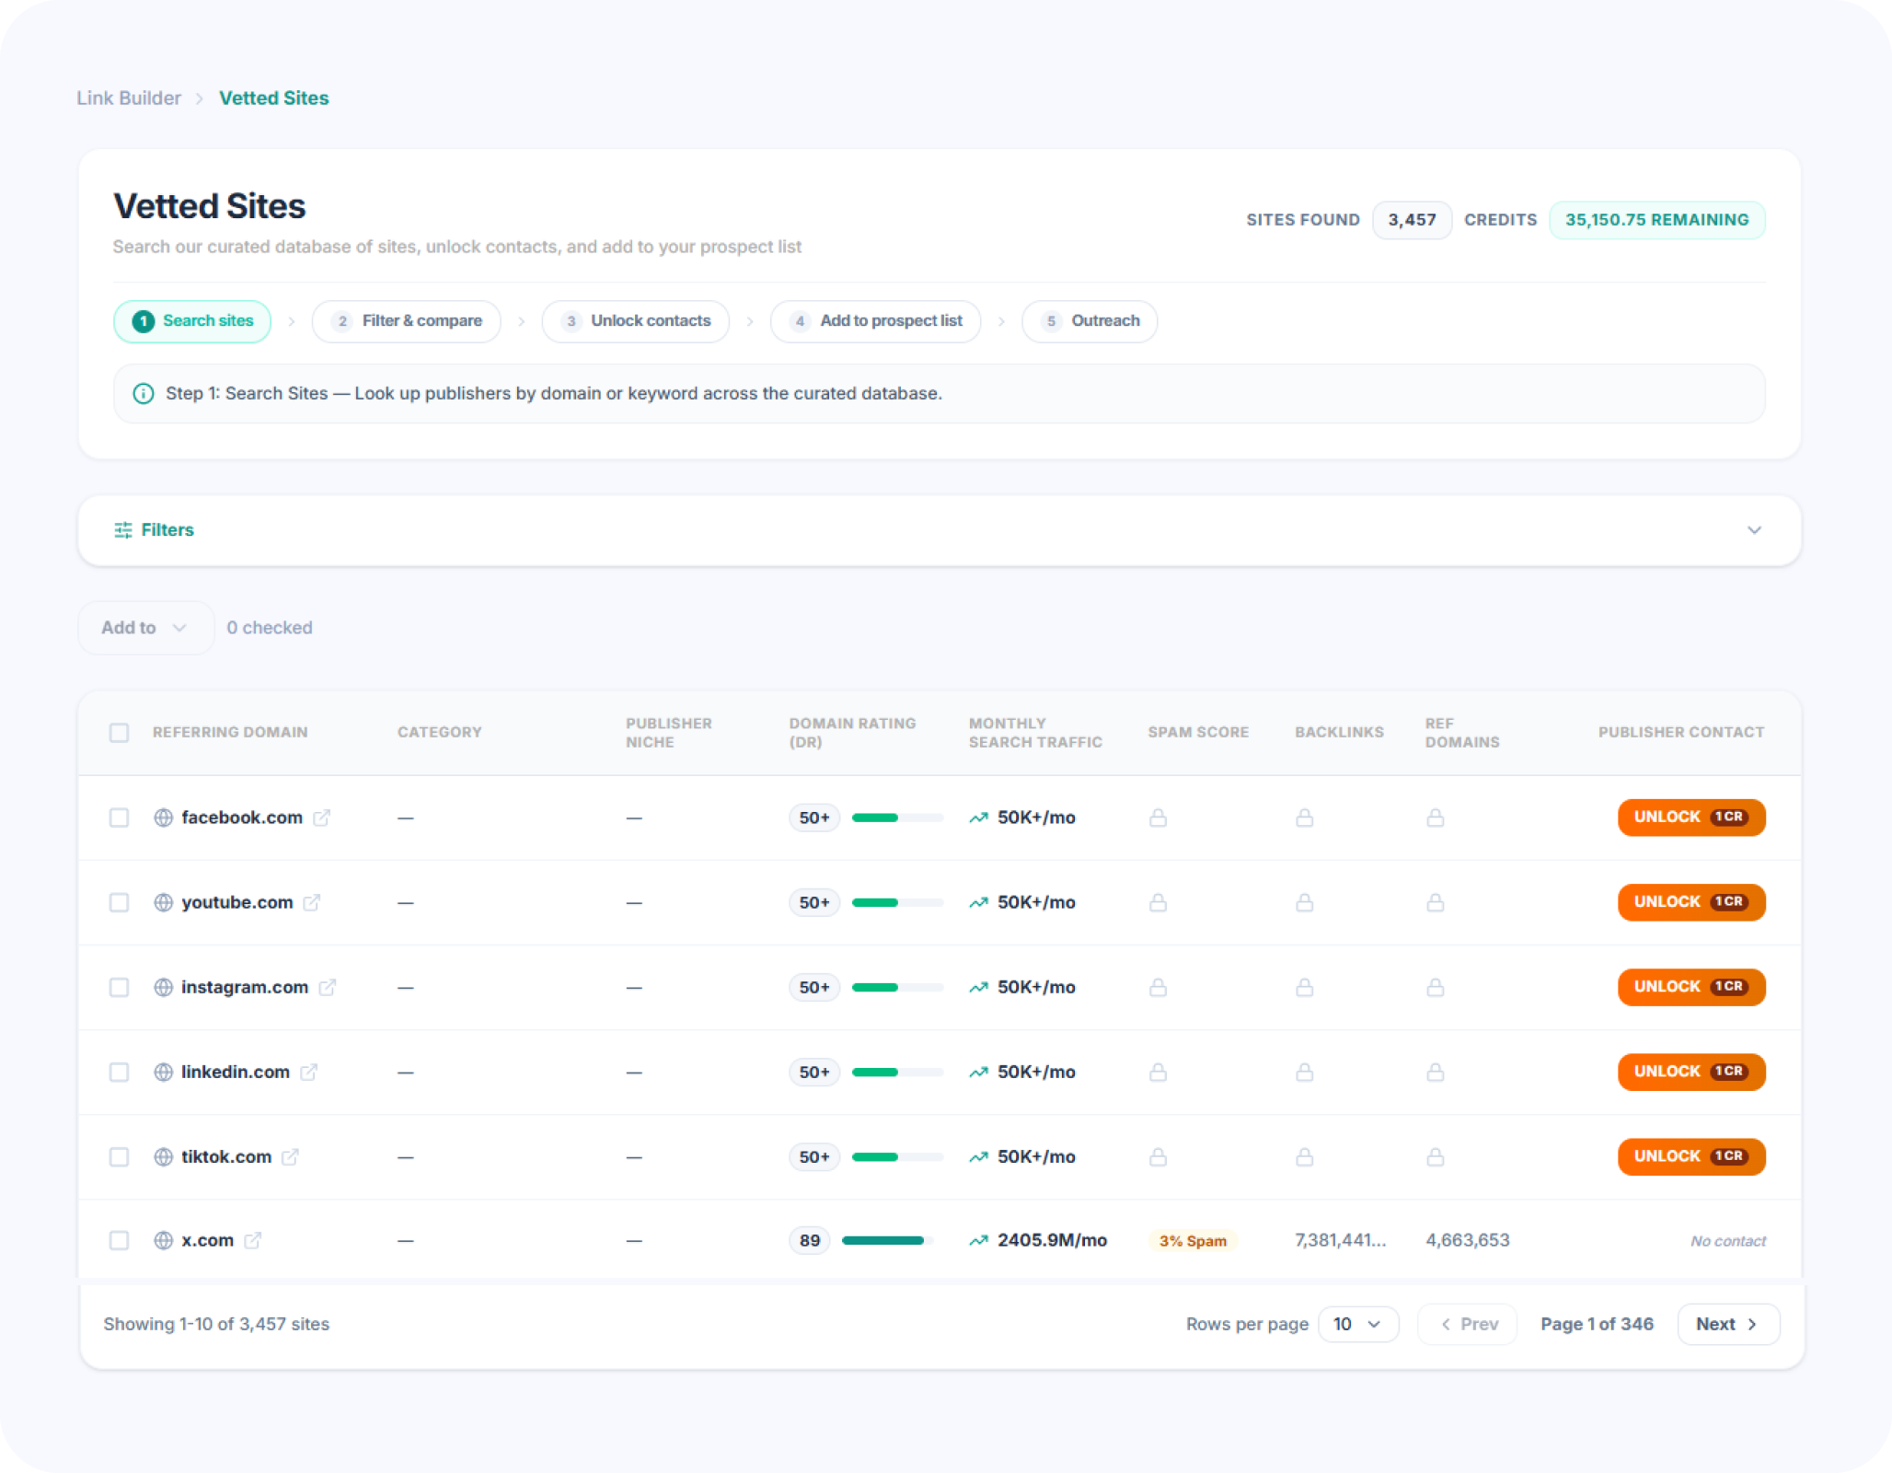Click the traffic trend icon in facebook.com row
Image resolution: width=1892 pixels, height=1473 pixels.
point(978,818)
